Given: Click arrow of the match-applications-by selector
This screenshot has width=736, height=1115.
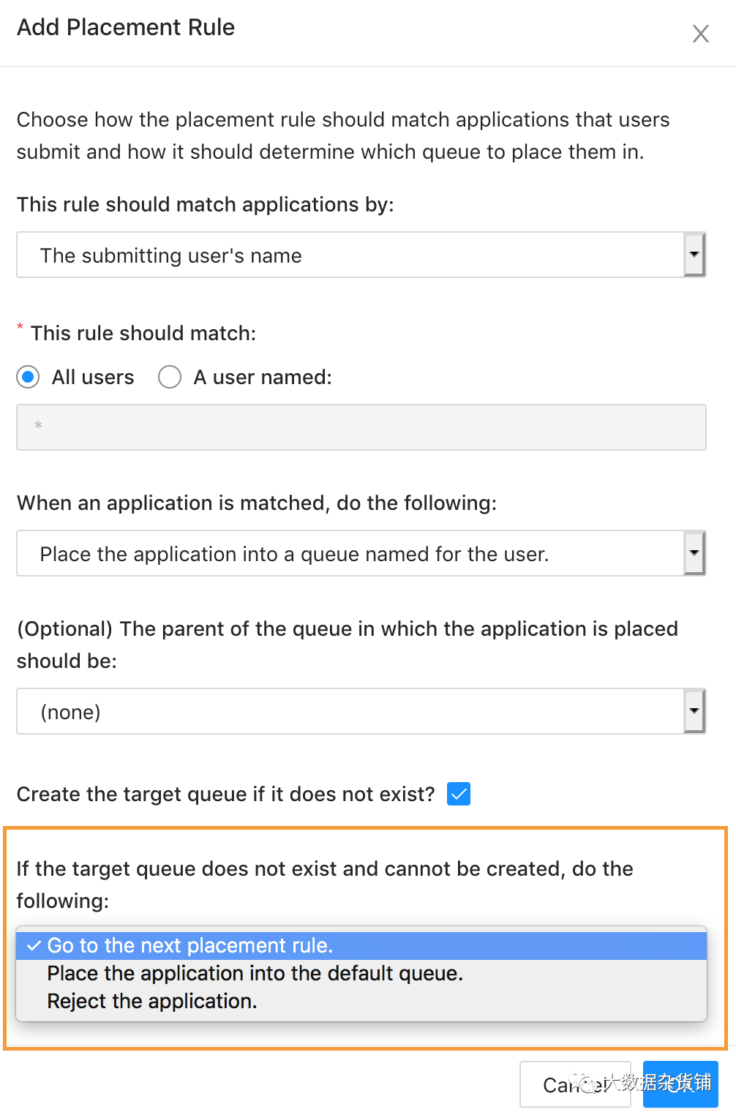Looking at the screenshot, I should click(x=694, y=255).
